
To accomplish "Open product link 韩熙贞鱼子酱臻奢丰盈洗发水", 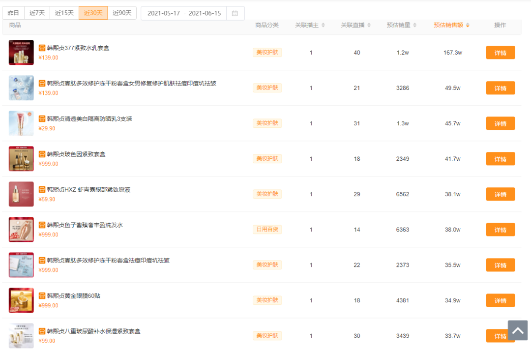I will point(85,225).
